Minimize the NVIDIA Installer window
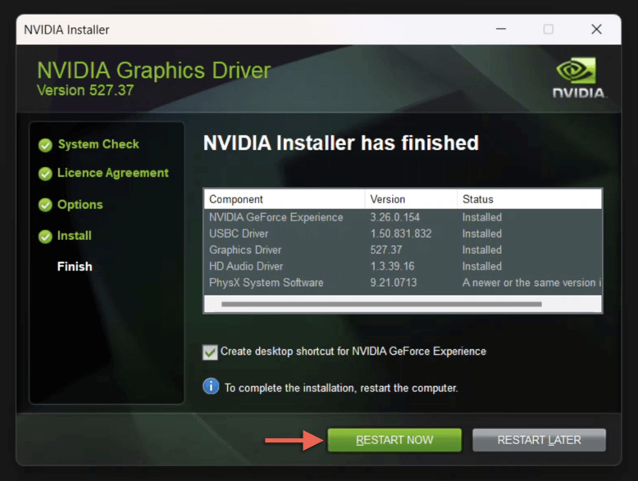 [501, 29]
